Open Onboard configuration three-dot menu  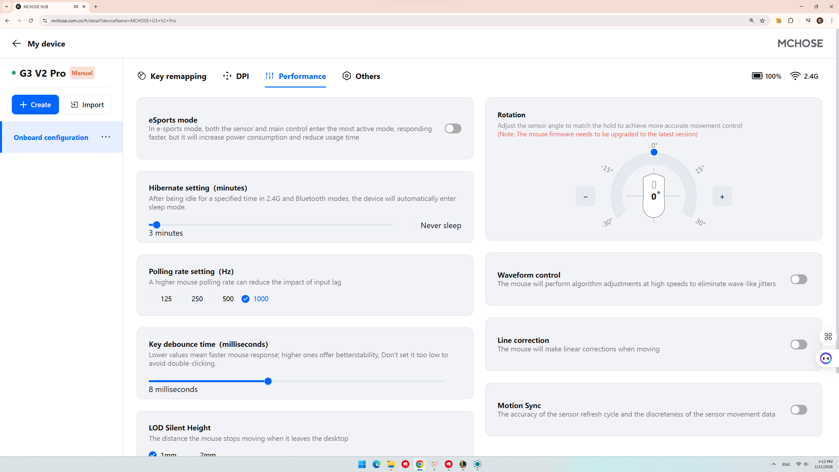(106, 137)
